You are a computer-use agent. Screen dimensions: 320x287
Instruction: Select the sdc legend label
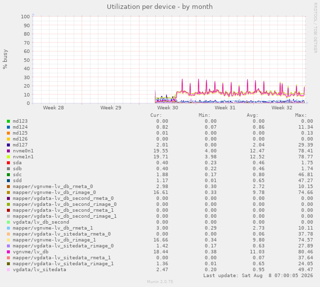click(17, 175)
